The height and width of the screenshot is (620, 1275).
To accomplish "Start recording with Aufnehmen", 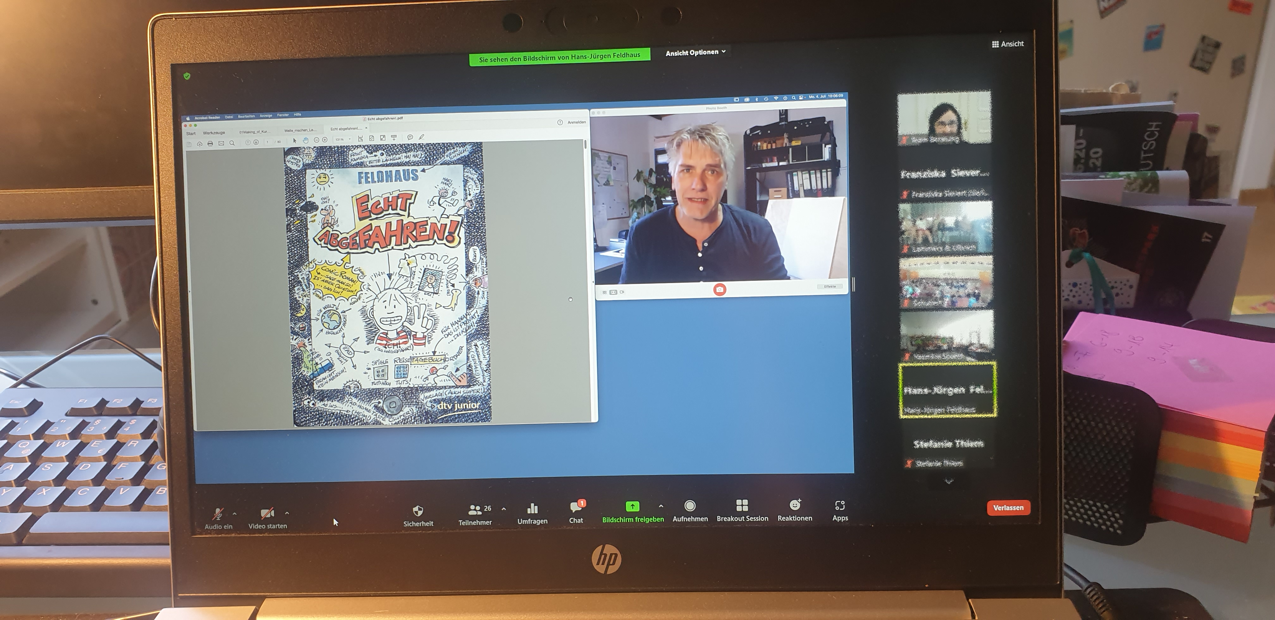I will point(689,506).
